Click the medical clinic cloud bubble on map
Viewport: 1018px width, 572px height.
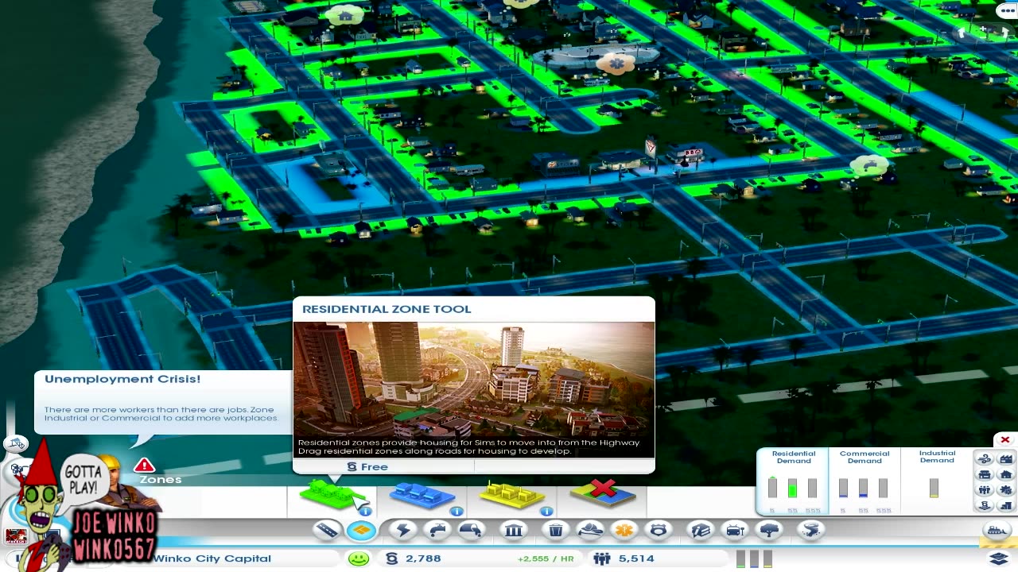click(616, 63)
